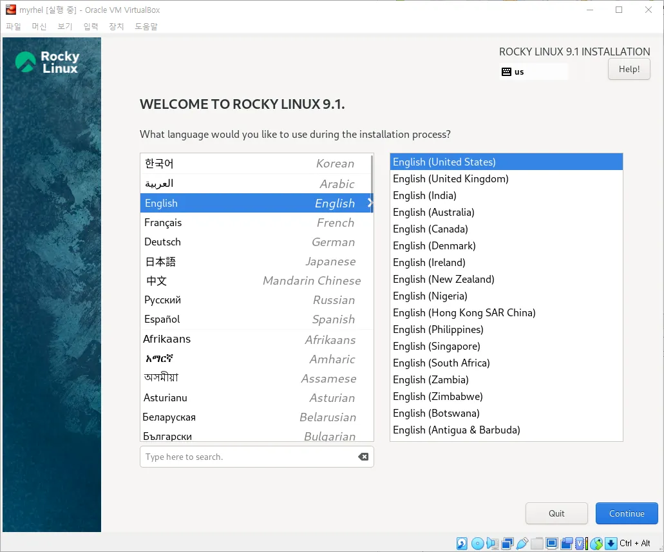Select 日本語 Japanese language
Screen dimensions: 664x552
click(256, 262)
